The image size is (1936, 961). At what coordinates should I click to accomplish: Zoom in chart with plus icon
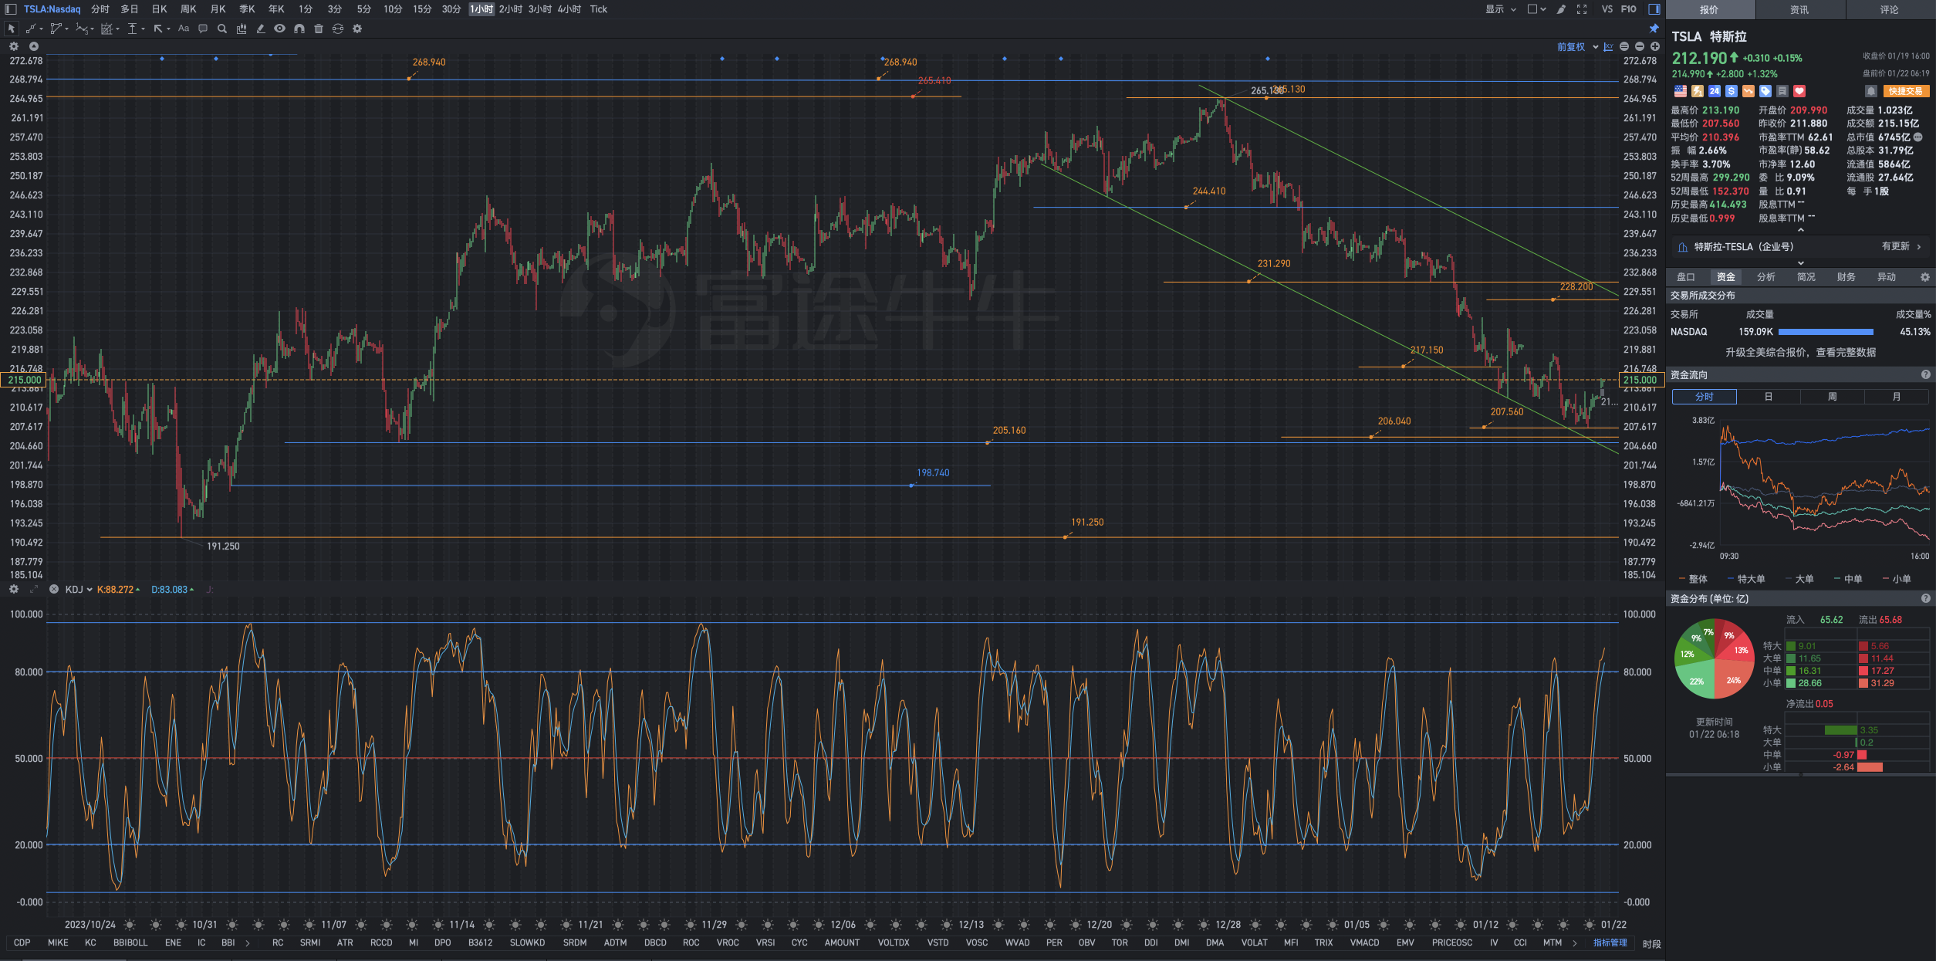pyautogui.click(x=1655, y=47)
